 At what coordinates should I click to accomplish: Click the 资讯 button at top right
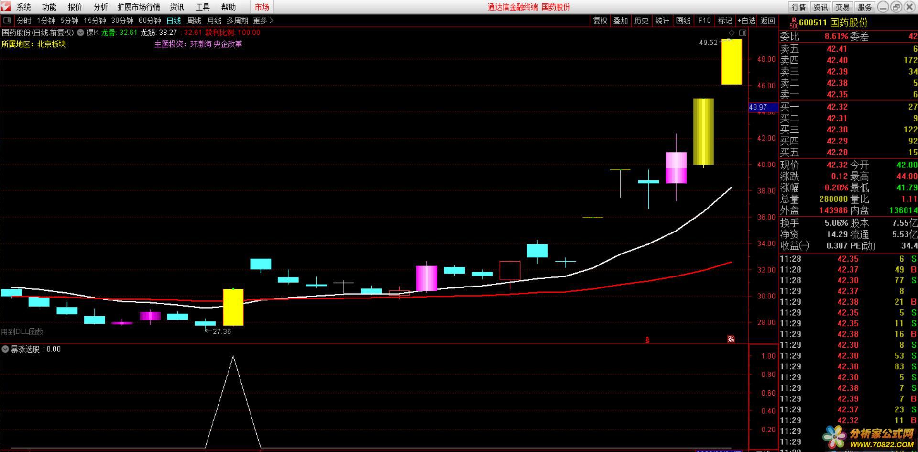click(x=820, y=7)
